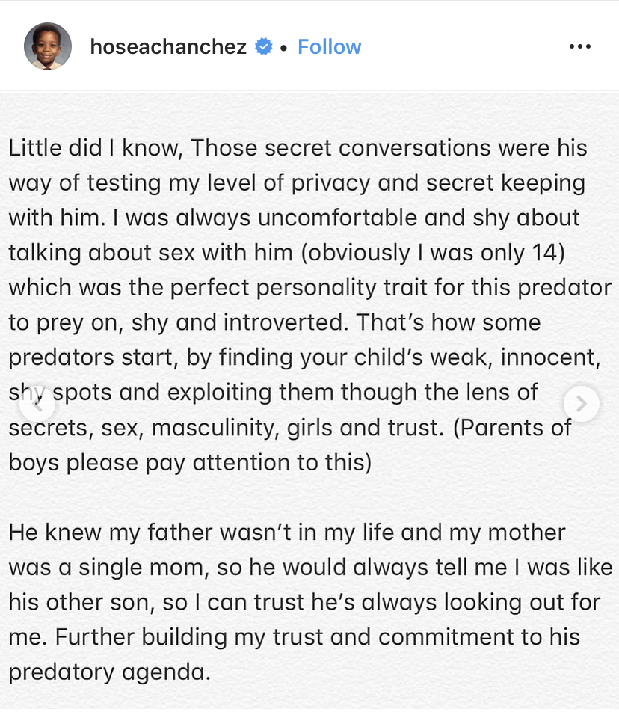The image size is (619, 712).
Task: Open hoseachanchez profile picture
Action: click(48, 46)
